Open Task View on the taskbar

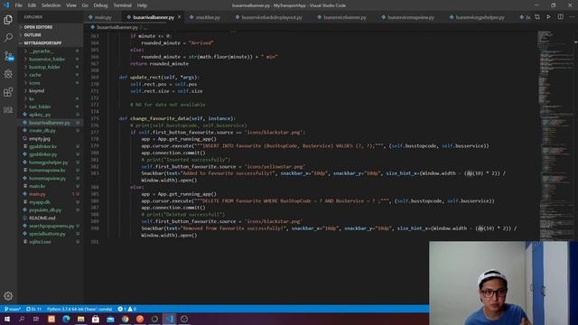(x=36, y=319)
